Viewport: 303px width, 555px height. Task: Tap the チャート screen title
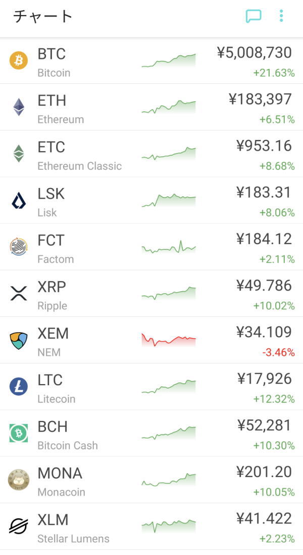pos(43,16)
